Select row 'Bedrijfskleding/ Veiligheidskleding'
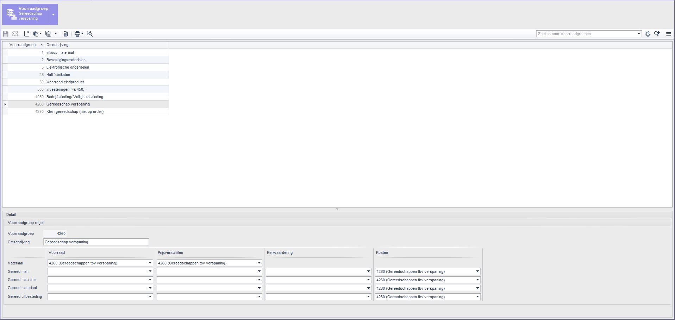675x320 pixels. [x=86, y=97]
